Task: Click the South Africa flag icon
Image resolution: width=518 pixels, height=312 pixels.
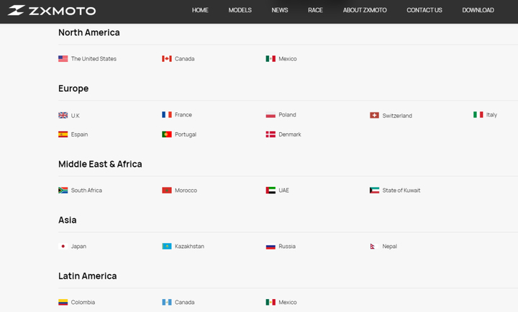Action: pos(63,191)
